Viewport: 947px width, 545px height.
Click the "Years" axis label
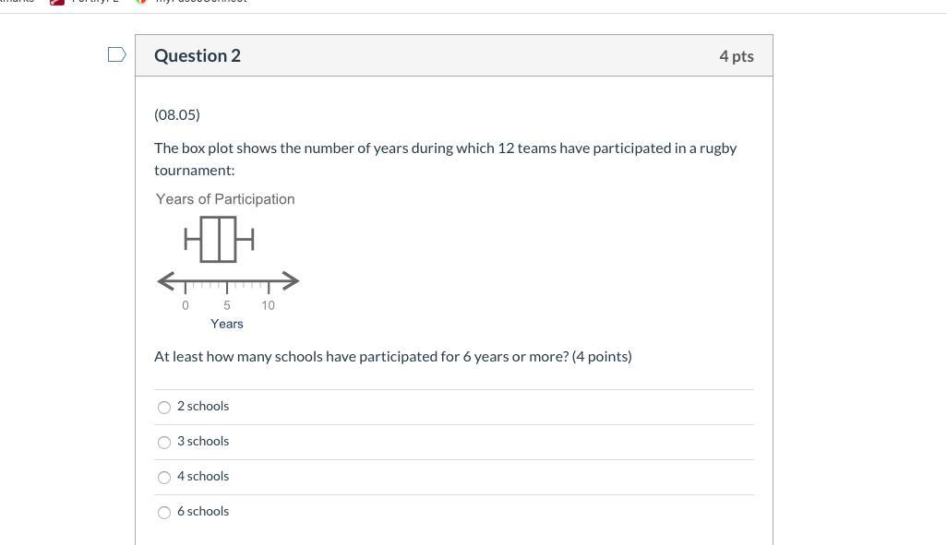pyautogui.click(x=227, y=324)
